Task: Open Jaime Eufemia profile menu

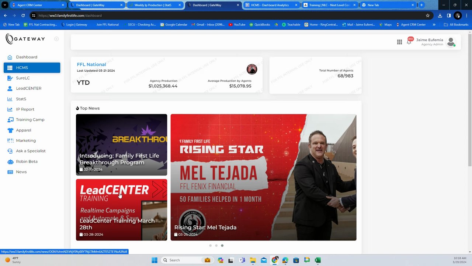Action: click(436, 42)
